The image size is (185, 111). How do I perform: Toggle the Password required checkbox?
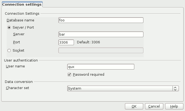coord(69,74)
